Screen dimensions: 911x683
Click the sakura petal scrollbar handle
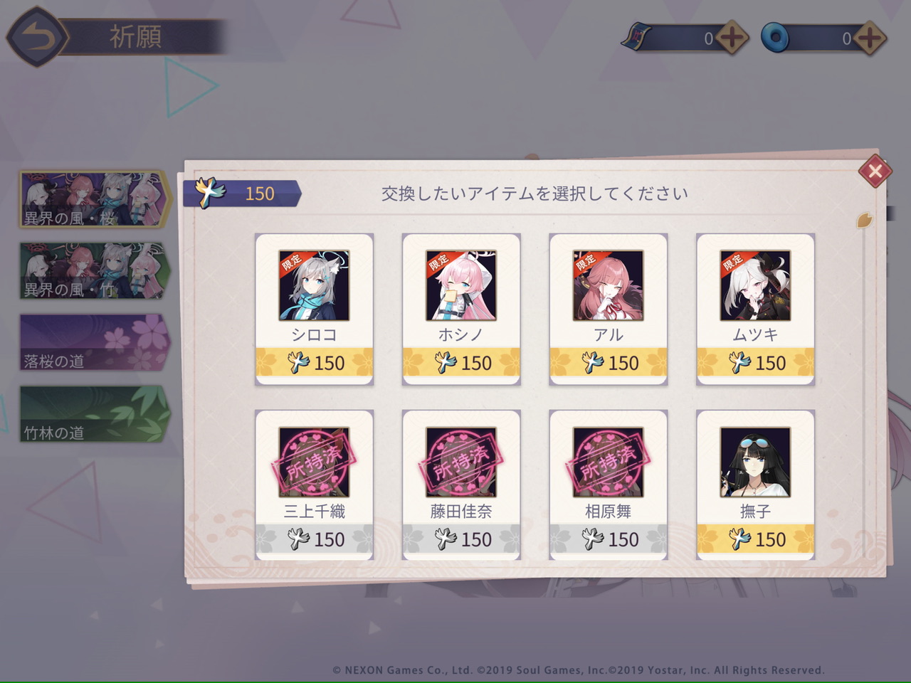pos(865,221)
